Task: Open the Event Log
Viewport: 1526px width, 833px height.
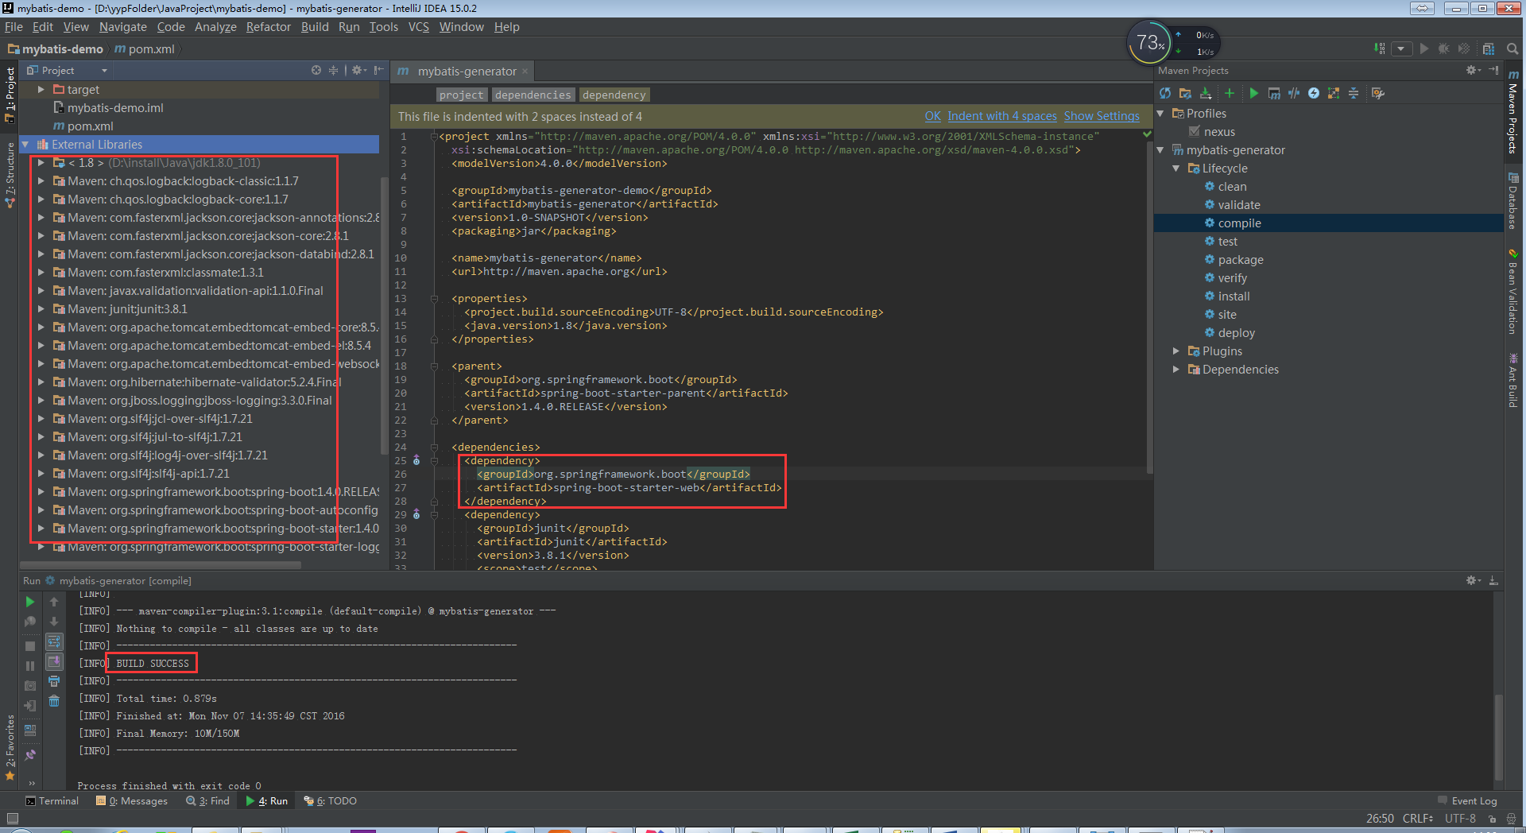Action: tap(1467, 801)
